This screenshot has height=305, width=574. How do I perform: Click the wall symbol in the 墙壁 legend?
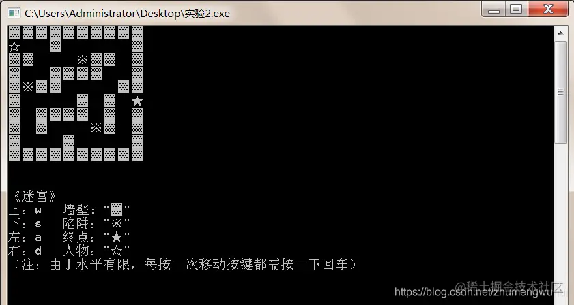coord(117,210)
